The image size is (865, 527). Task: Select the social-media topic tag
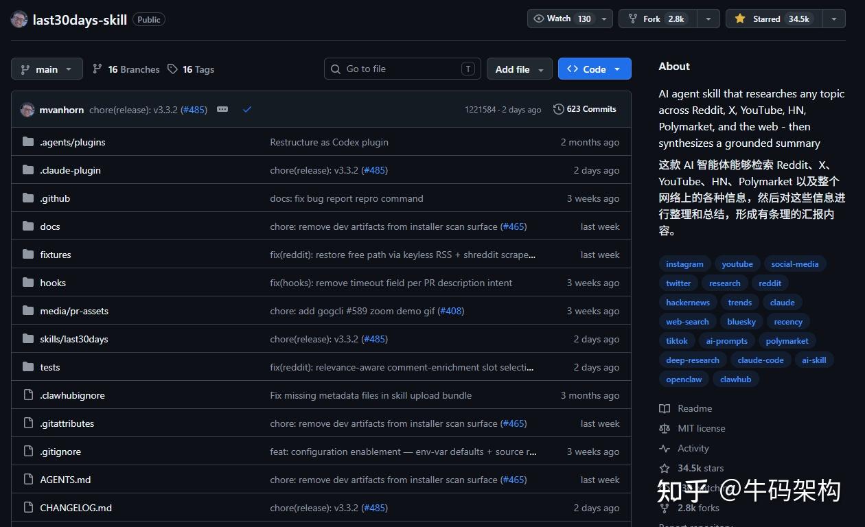click(795, 263)
